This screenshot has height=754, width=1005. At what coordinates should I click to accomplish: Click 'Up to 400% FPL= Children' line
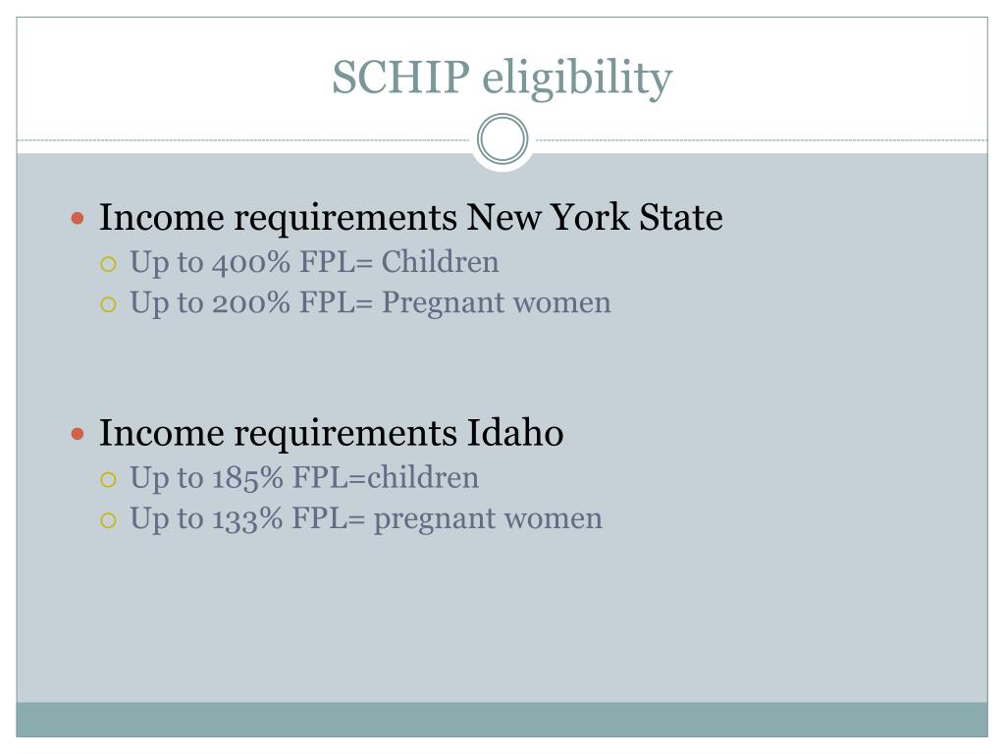point(314,263)
